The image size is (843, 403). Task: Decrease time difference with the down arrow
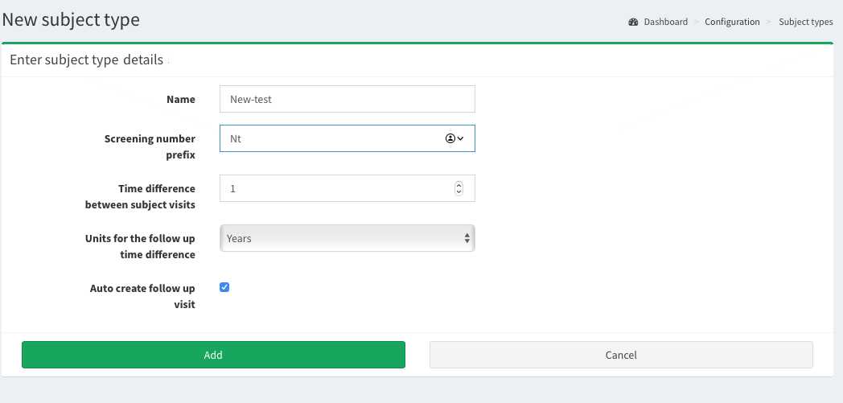459,192
